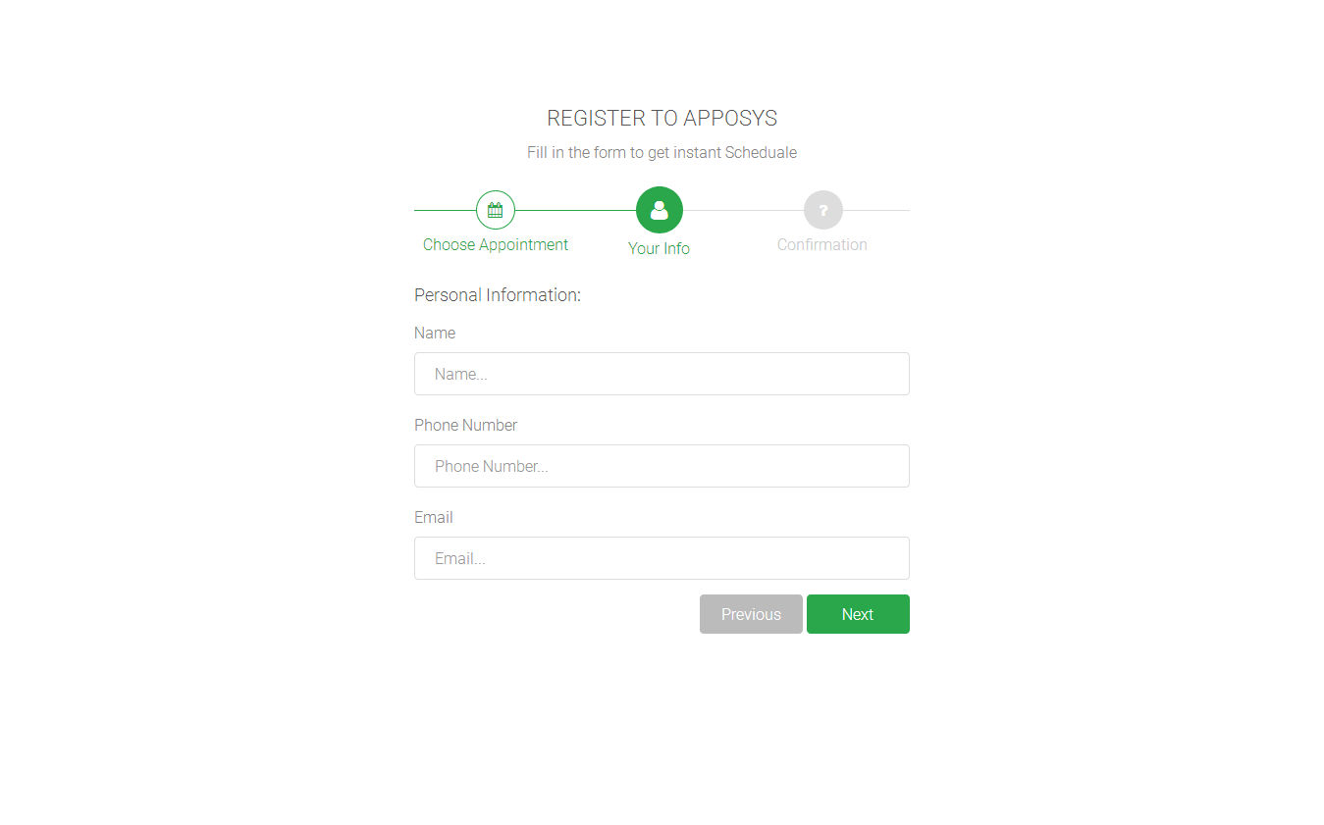Click the Name field label
The width and height of the screenshot is (1324, 825).
click(x=435, y=334)
